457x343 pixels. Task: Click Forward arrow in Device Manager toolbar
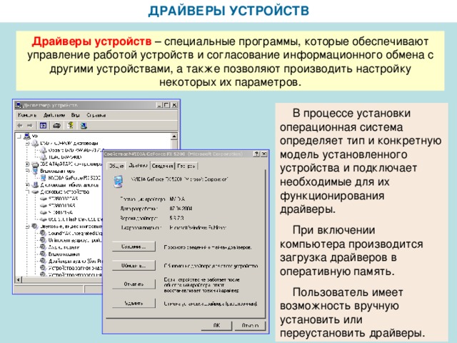tap(30, 126)
